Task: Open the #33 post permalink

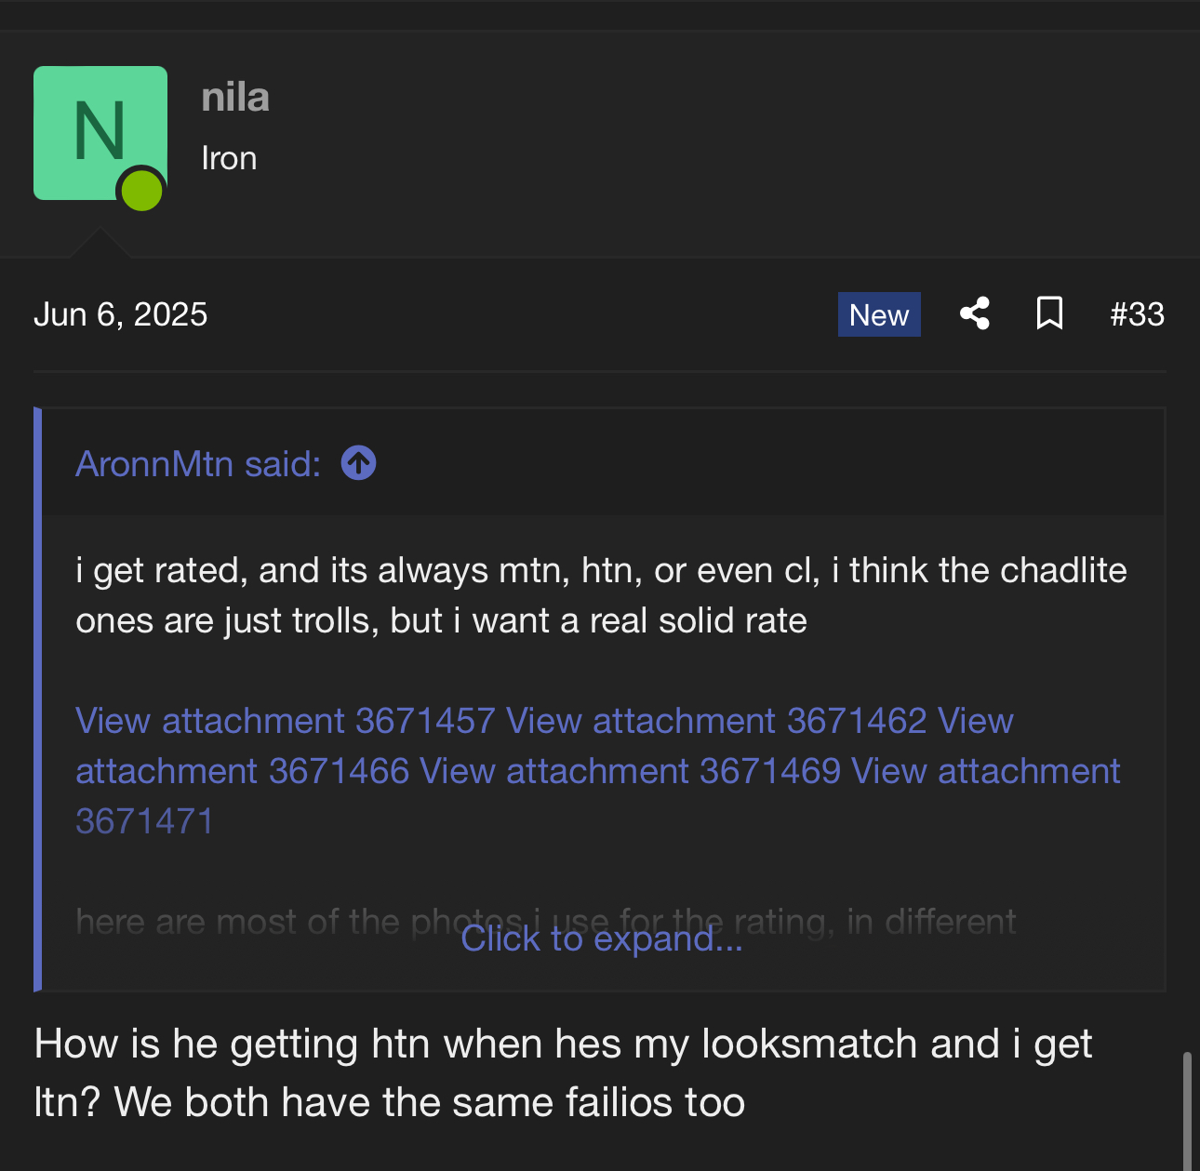Action: [x=1137, y=314]
